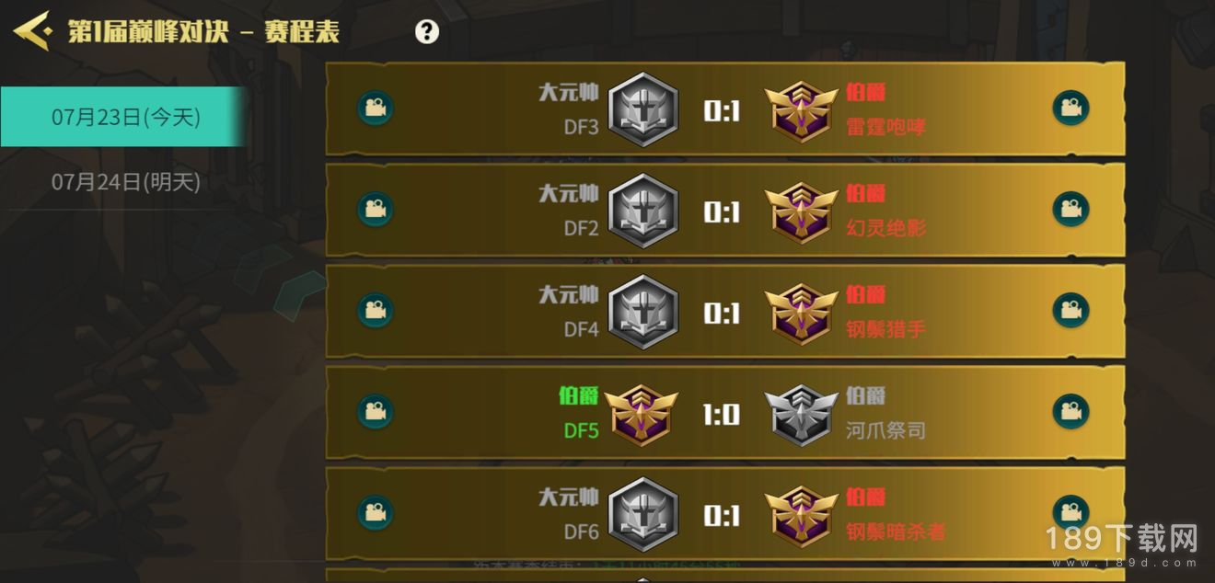Watch left replay camera for DF2 match
This screenshot has width=1215, height=583.
tap(375, 210)
